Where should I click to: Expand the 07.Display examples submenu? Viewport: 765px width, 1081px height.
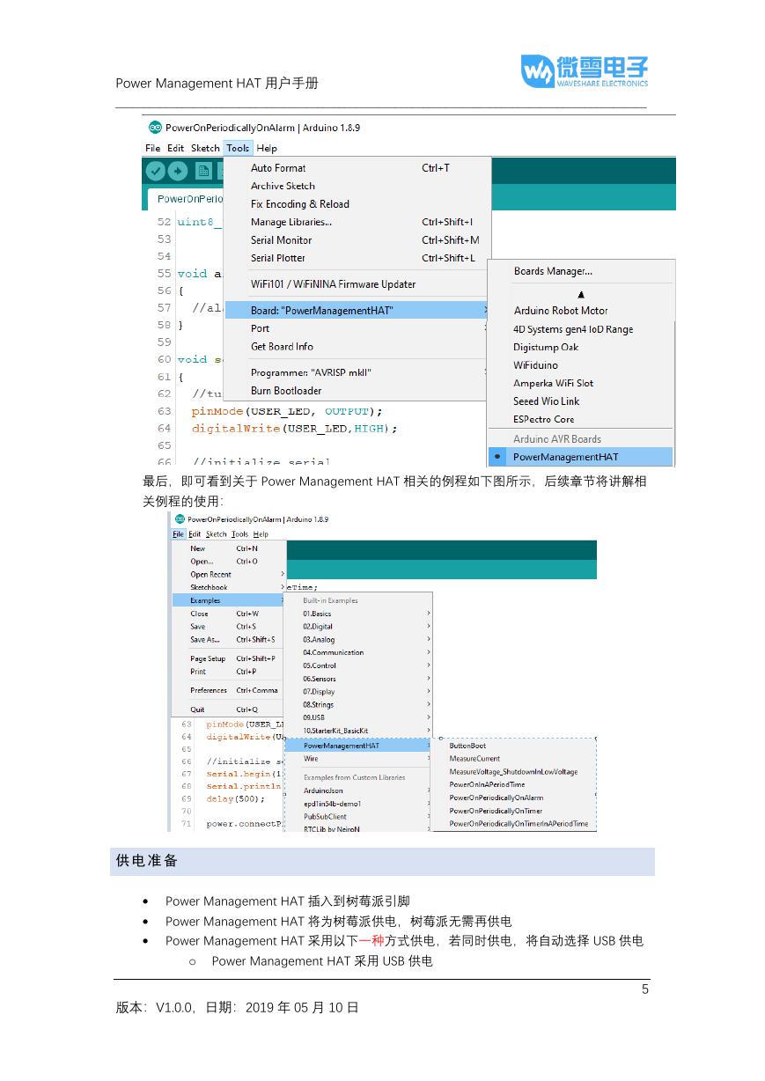point(358,692)
